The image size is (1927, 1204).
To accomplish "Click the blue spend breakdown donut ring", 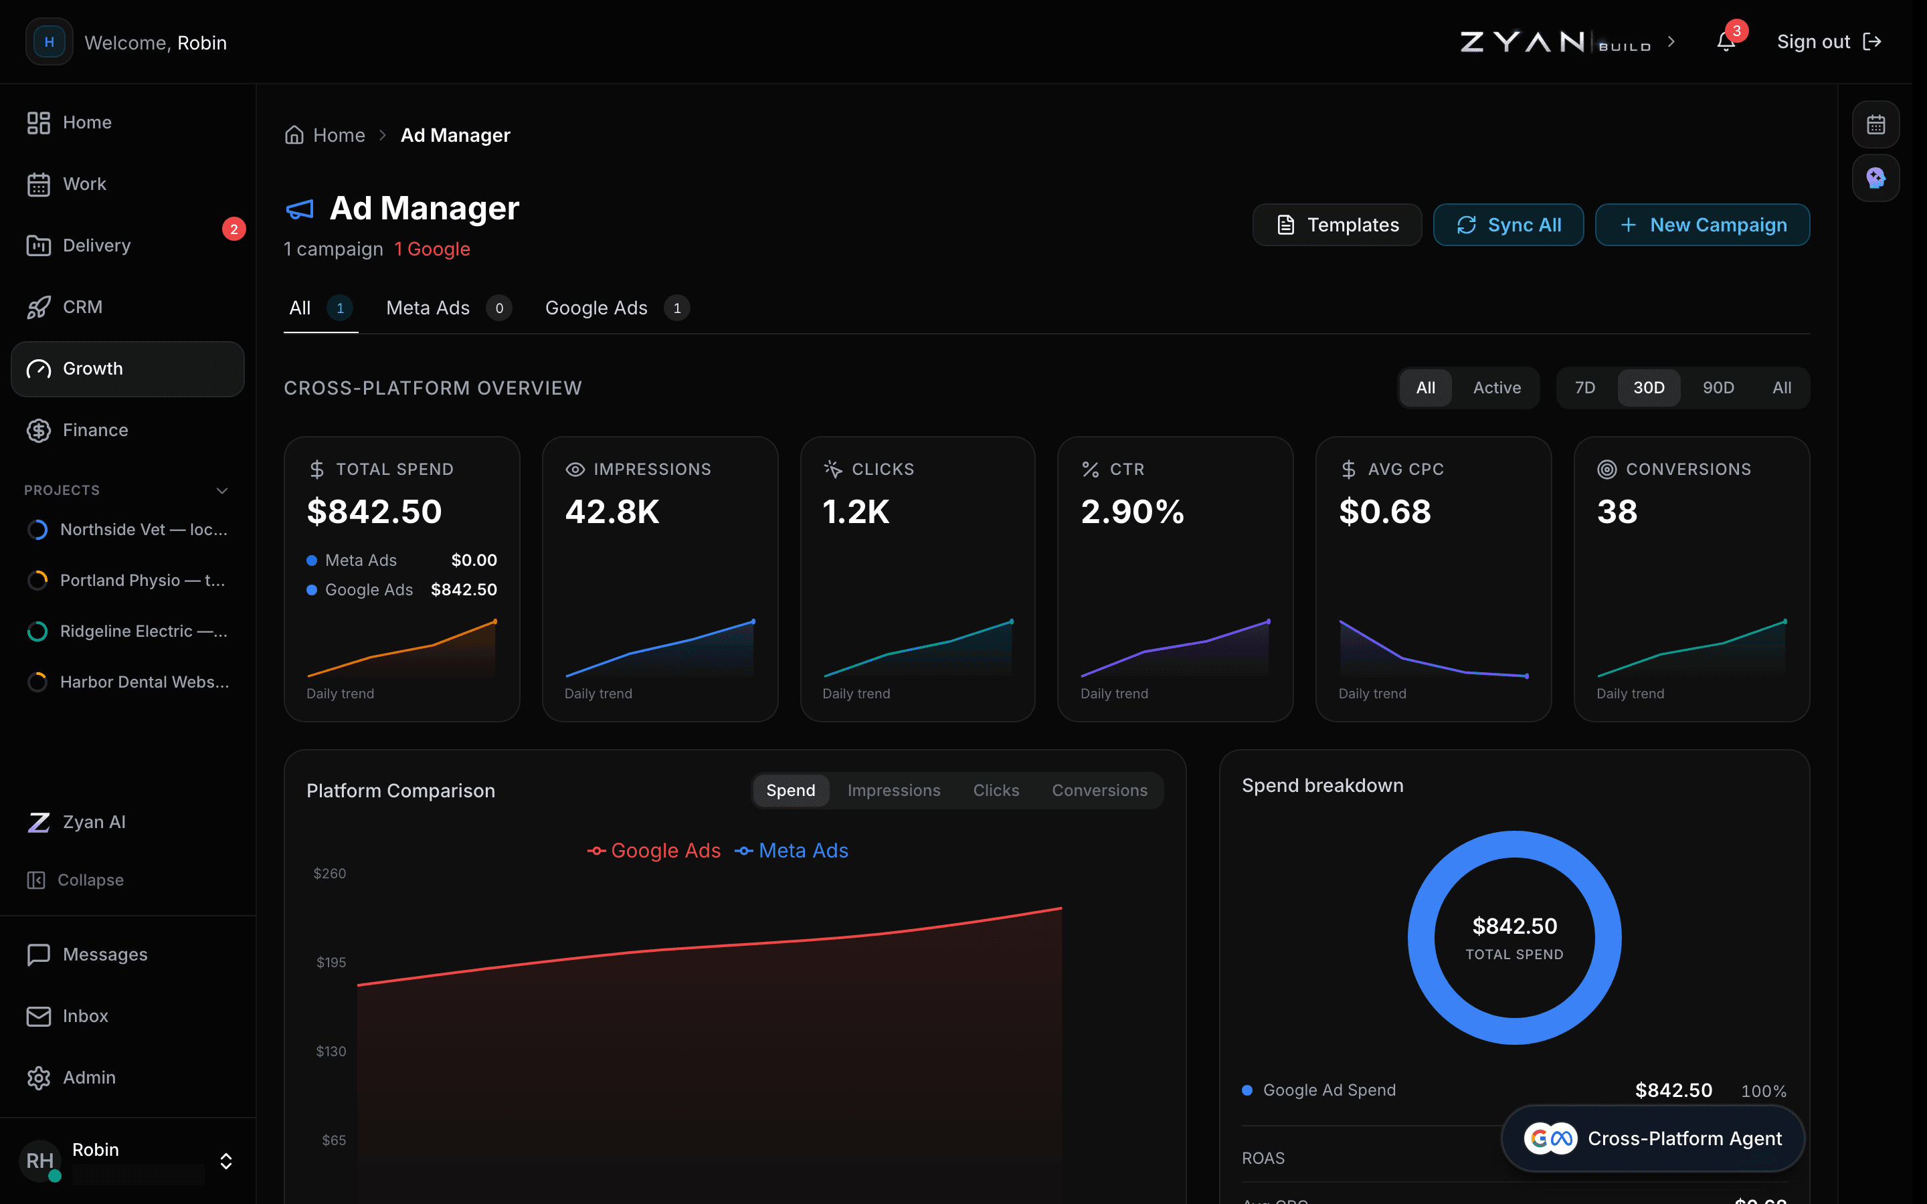I will coord(1422,938).
